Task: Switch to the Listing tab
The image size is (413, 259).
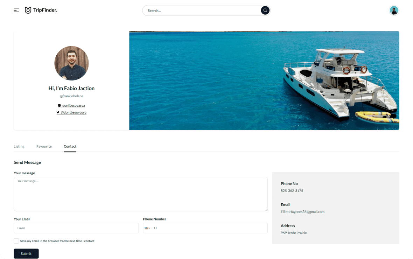Action: [19, 146]
